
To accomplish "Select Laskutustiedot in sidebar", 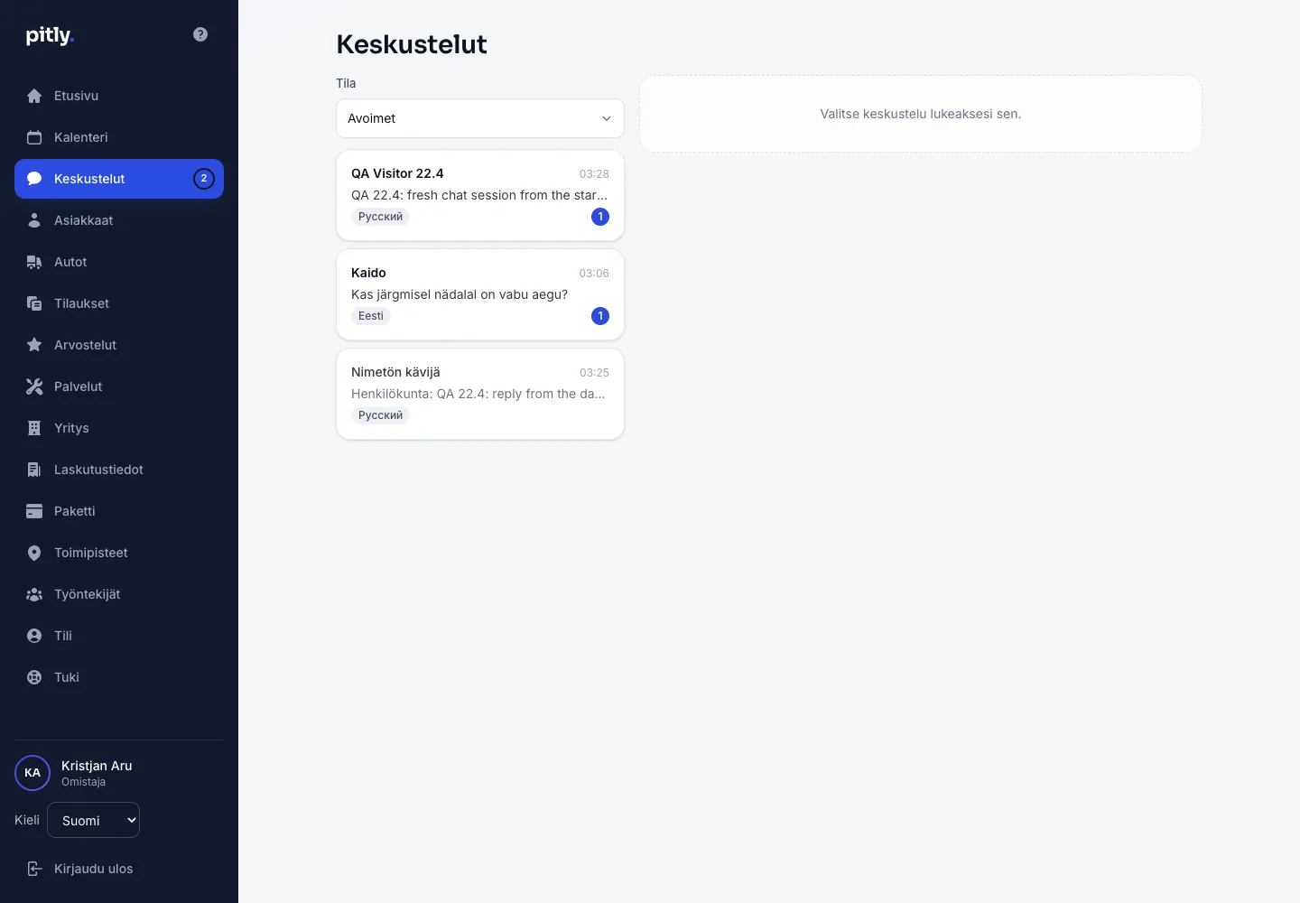I will (x=119, y=470).
